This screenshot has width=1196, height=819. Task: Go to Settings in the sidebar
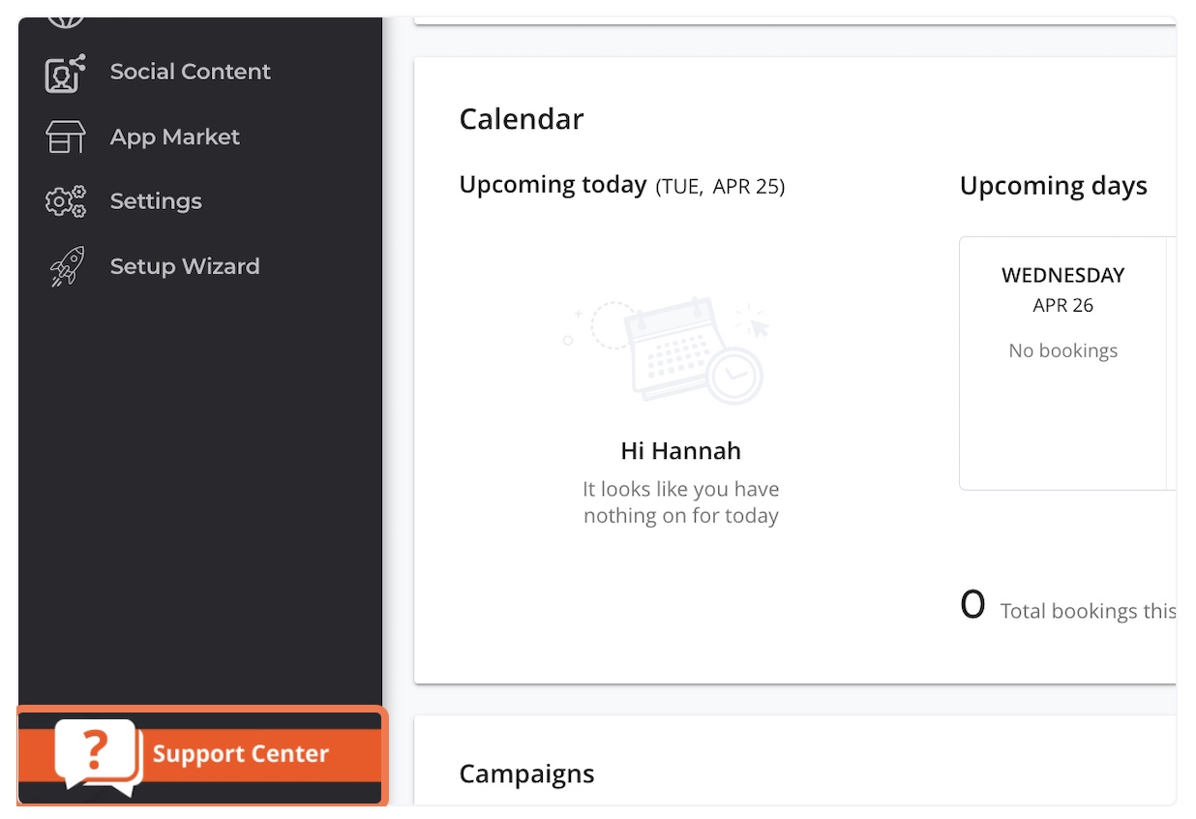(156, 201)
